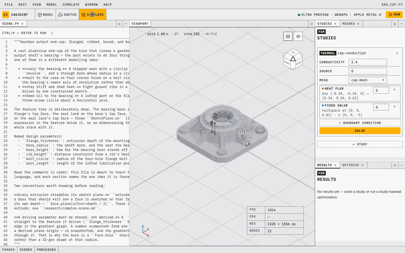The image size is (405, 253).
Task: Click the Heat Flux value field
Action: pyautogui.click(x=381, y=90)
